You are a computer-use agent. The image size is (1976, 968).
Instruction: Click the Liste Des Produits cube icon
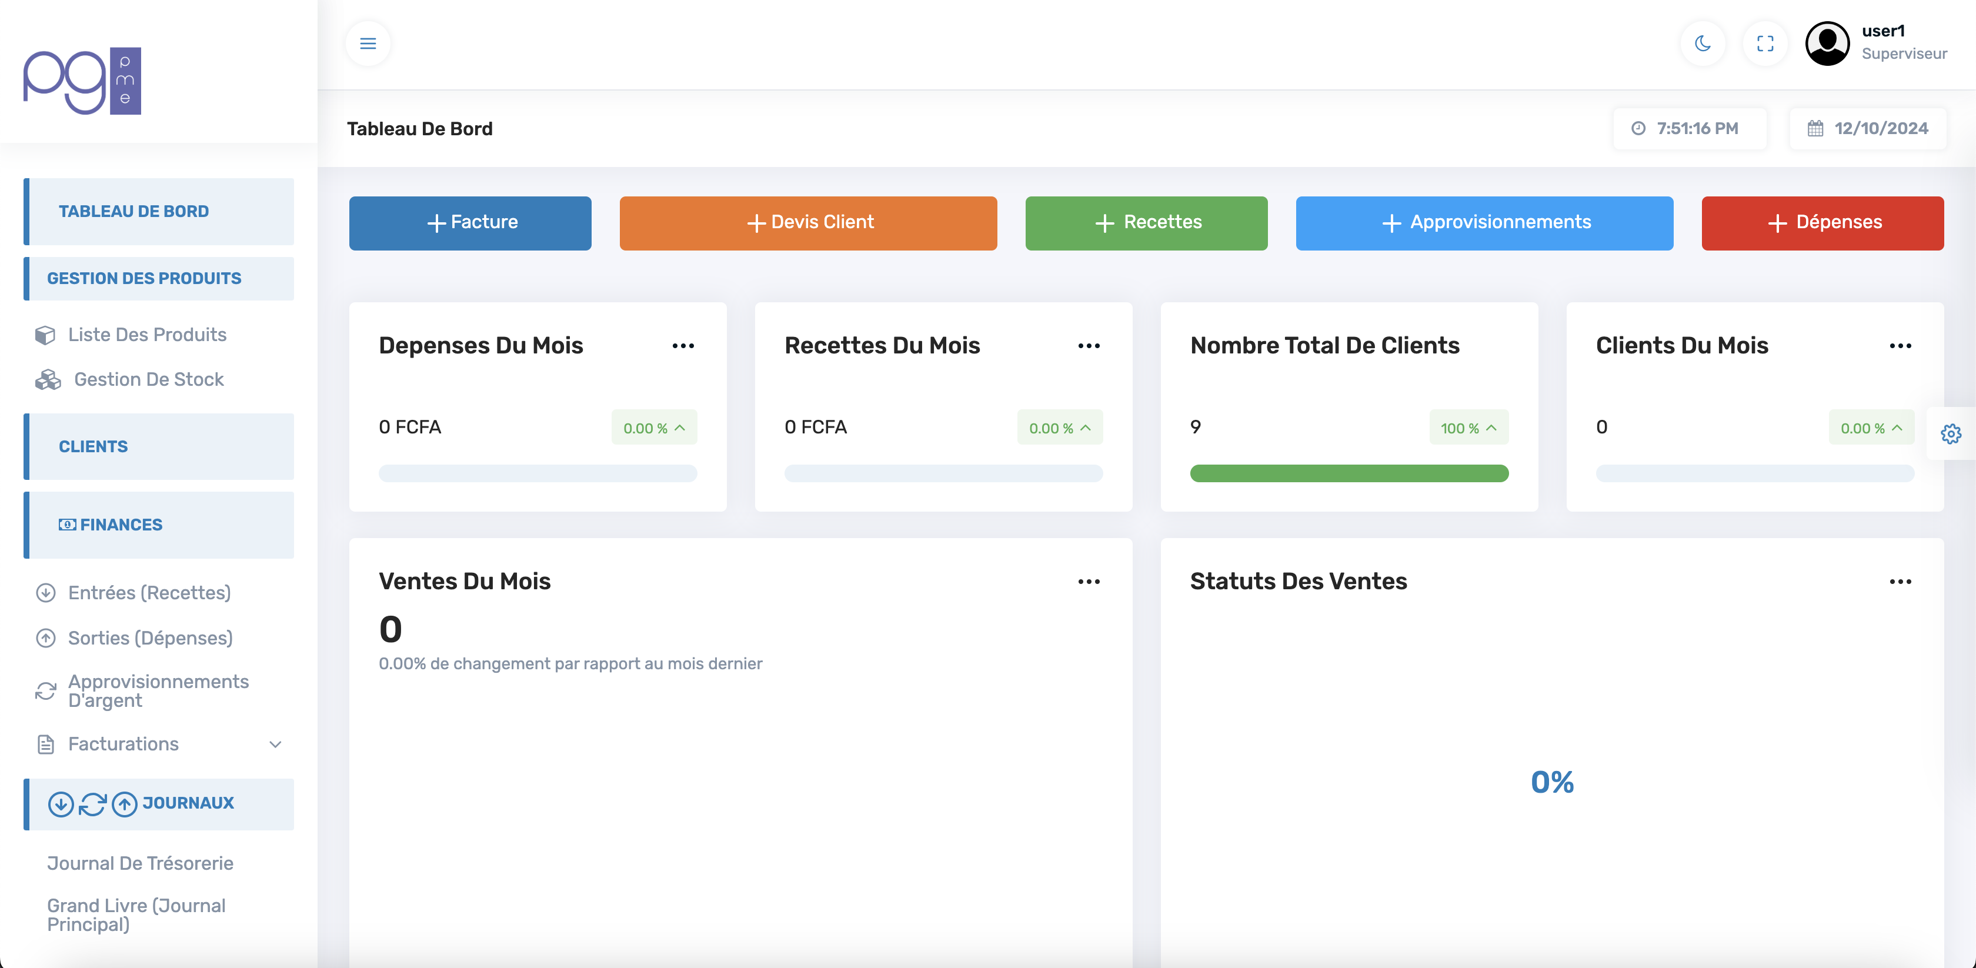click(x=45, y=335)
